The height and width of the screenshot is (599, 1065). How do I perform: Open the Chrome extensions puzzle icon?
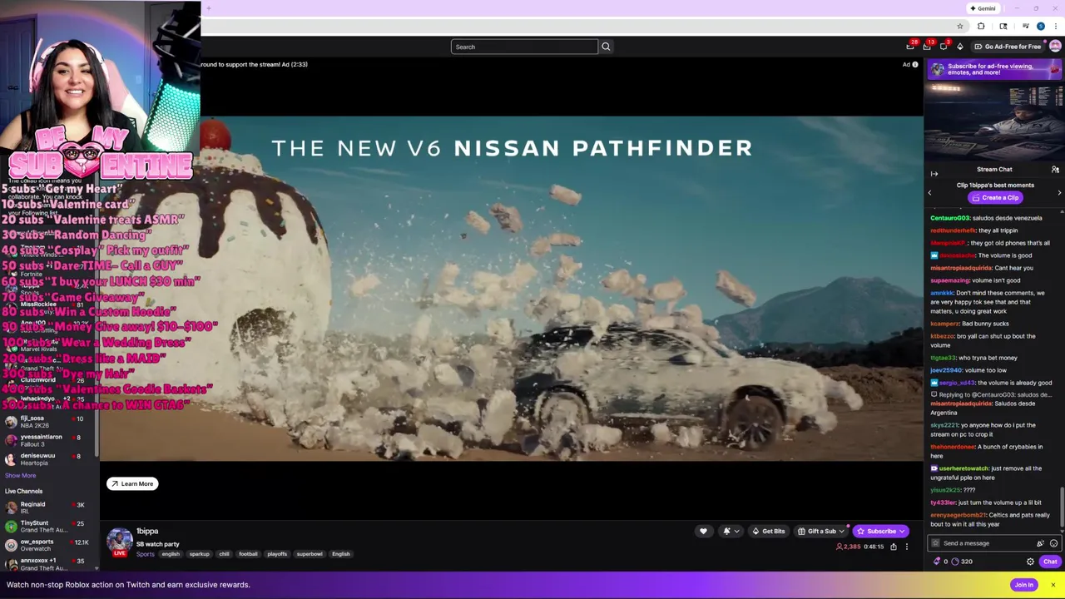coord(981,27)
